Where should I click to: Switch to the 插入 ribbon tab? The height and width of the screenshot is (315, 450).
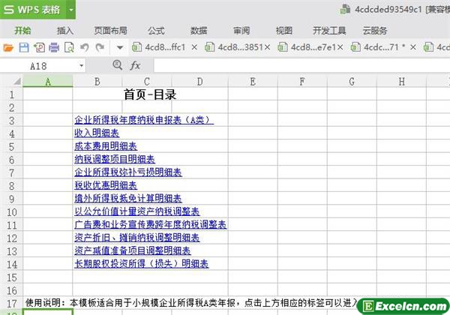65,31
